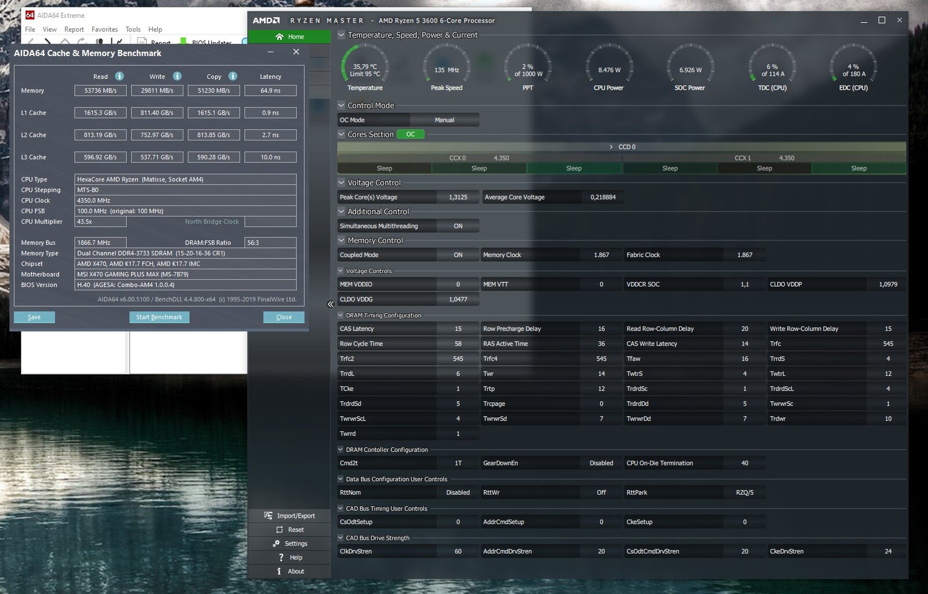Viewport: 928px width, 594px height.
Task: Click the Memory Clock value 1.867
Action: tap(601, 255)
